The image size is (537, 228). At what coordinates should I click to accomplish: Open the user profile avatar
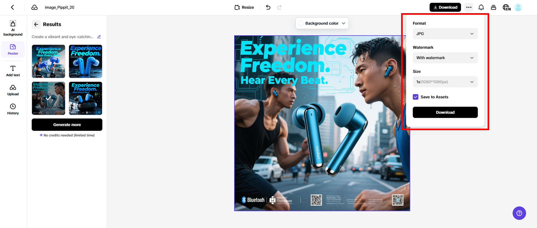[518, 7]
